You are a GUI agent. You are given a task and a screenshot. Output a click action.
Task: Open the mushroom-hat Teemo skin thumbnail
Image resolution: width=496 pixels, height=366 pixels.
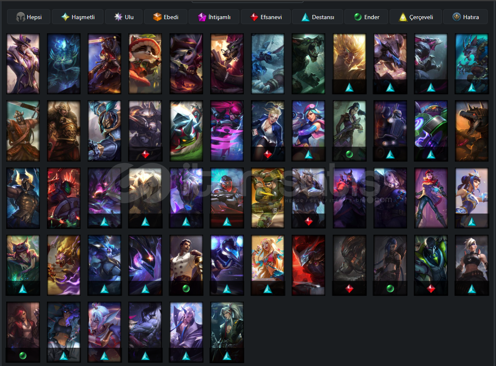pos(145,64)
